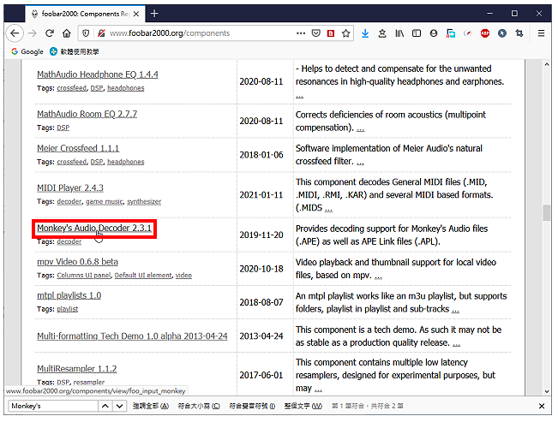Click the 2021-01-11 date cell

261,195
